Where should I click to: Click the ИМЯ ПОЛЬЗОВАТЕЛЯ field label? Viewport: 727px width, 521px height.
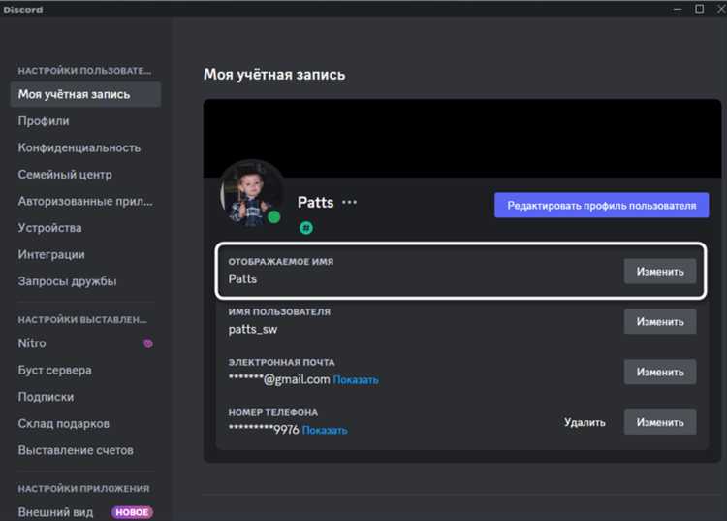pyautogui.click(x=279, y=311)
